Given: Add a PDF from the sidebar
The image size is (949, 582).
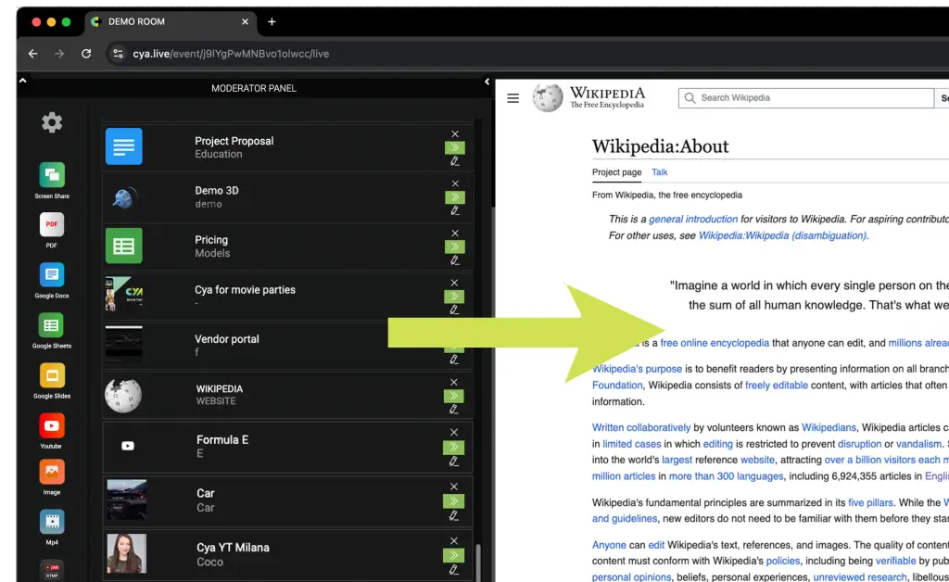Looking at the screenshot, I should click(52, 224).
